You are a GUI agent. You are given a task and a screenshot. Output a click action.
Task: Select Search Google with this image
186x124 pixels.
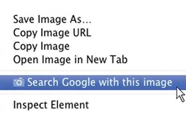(93, 82)
